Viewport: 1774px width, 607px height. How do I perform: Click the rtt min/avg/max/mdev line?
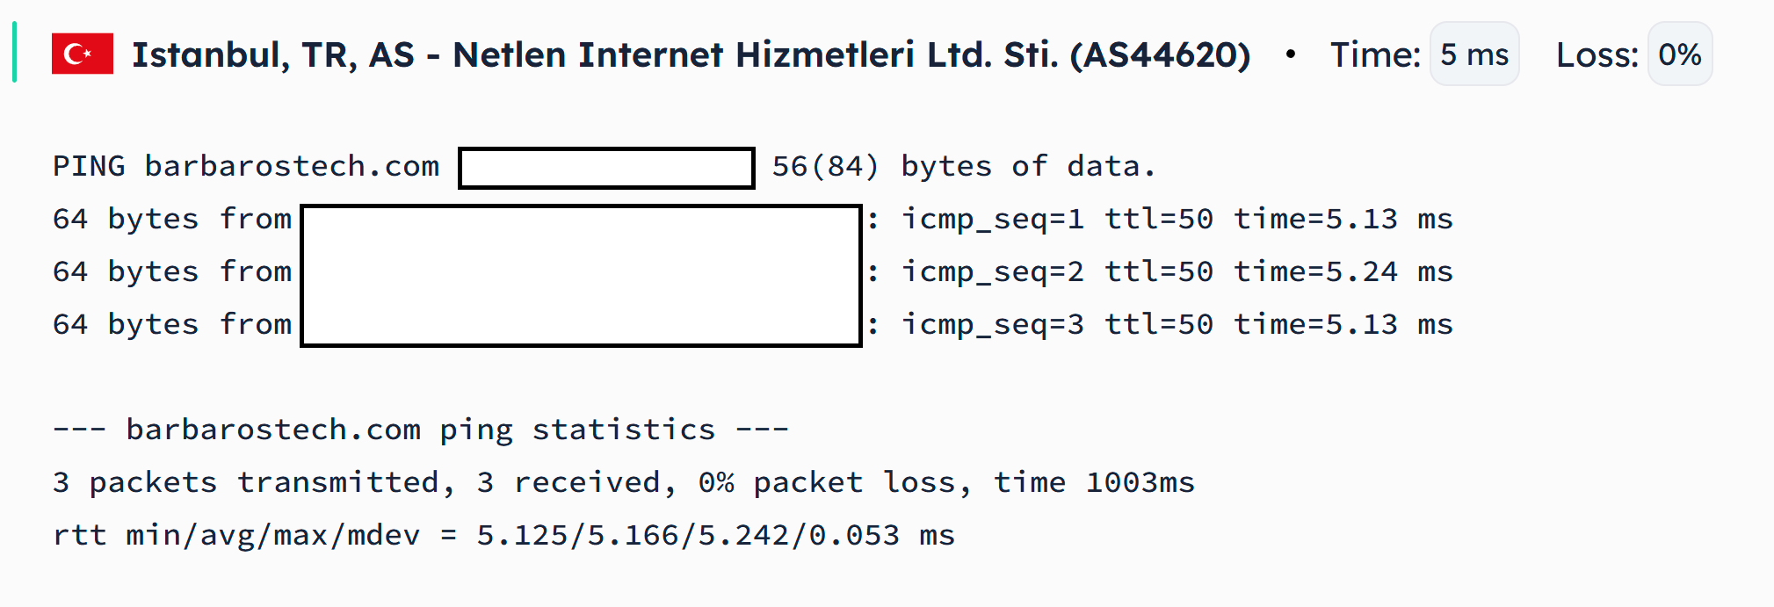[503, 535]
